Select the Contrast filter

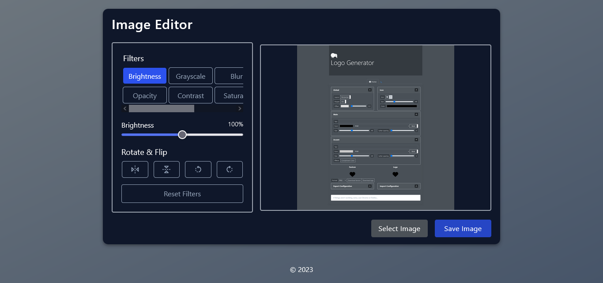190,95
